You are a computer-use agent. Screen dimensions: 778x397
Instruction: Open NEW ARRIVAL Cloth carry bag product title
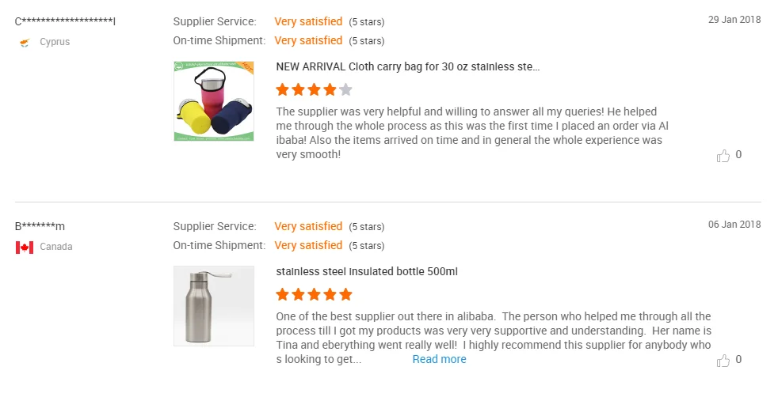408,67
